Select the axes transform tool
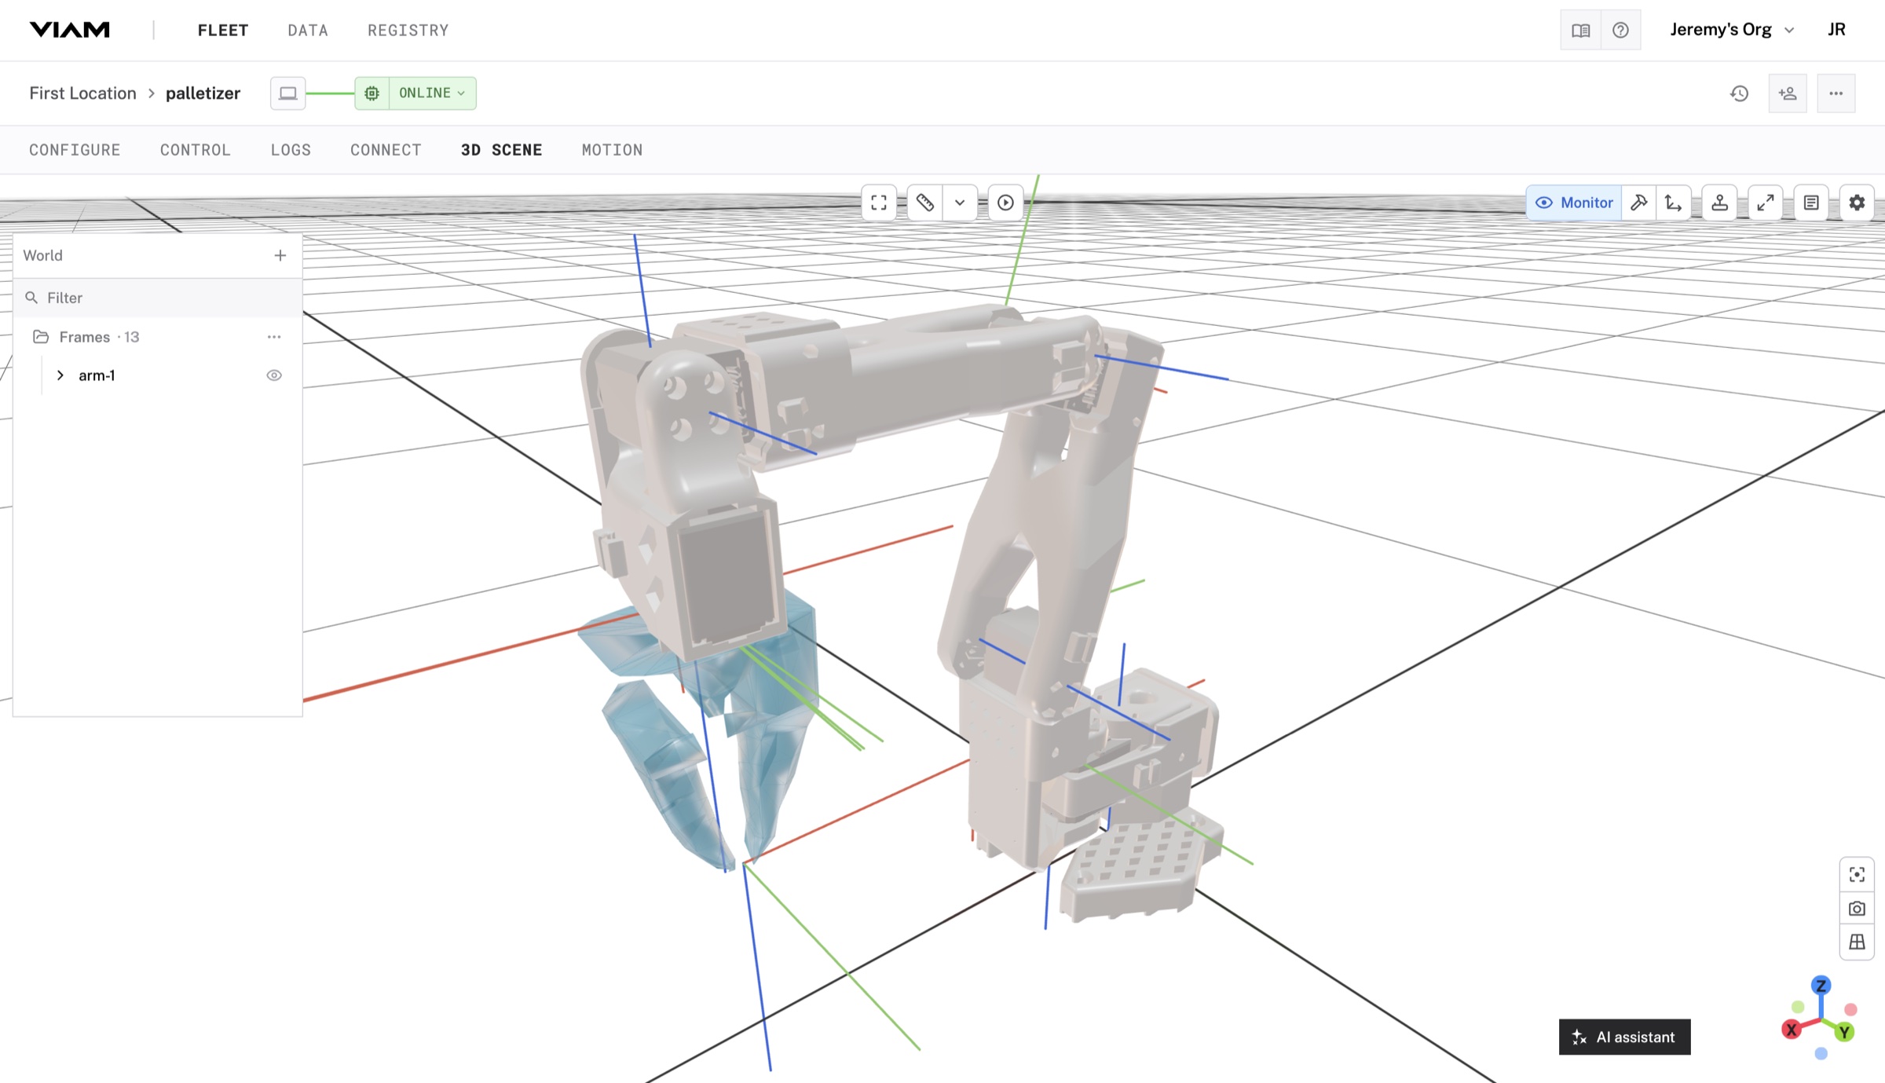 pos(1673,203)
